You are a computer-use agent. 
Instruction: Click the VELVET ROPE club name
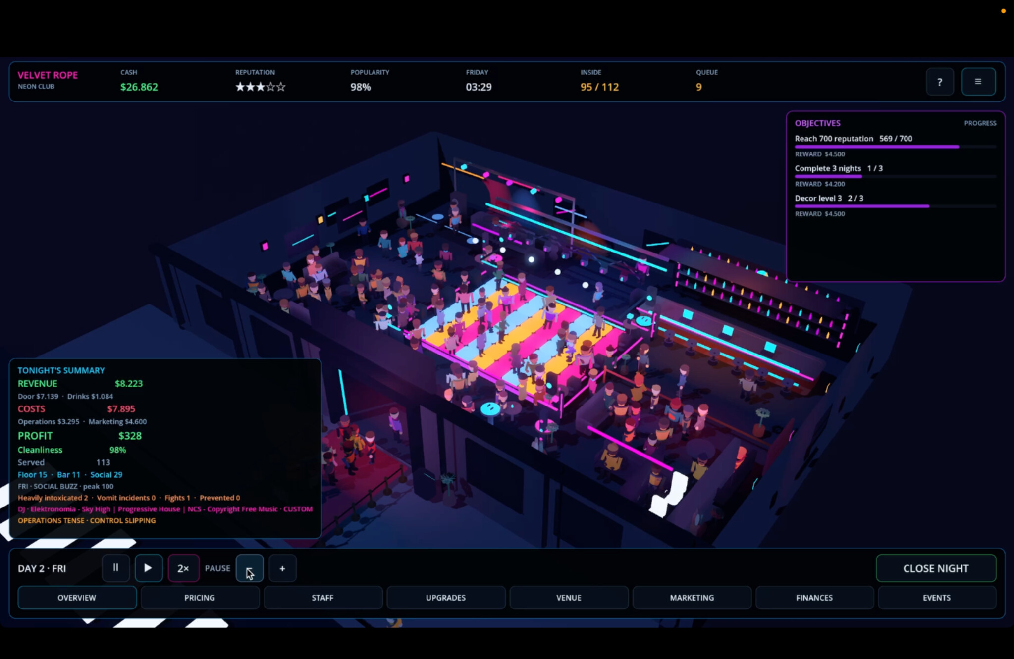coord(48,75)
